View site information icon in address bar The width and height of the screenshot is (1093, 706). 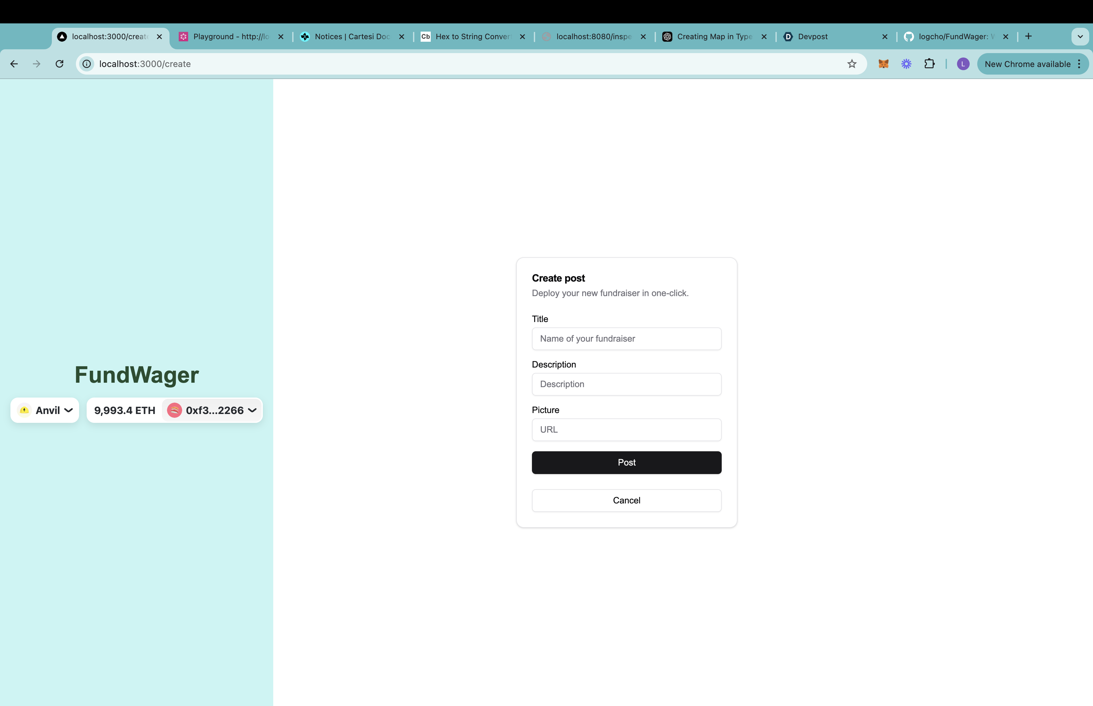(x=87, y=64)
